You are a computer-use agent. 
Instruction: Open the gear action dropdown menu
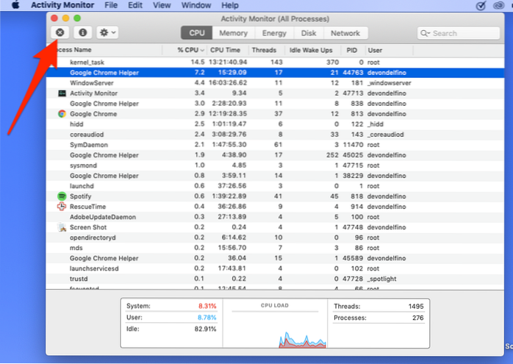coord(108,33)
